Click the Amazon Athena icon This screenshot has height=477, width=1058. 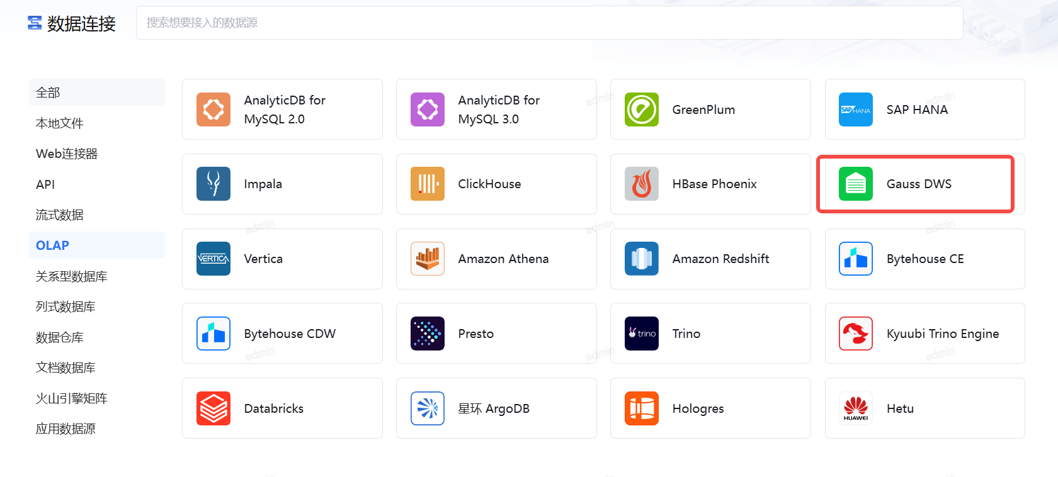(x=427, y=259)
